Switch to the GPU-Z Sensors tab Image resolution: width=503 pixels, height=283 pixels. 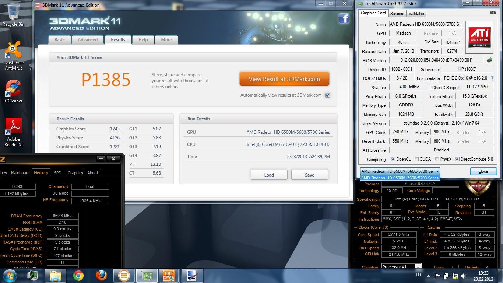397,14
